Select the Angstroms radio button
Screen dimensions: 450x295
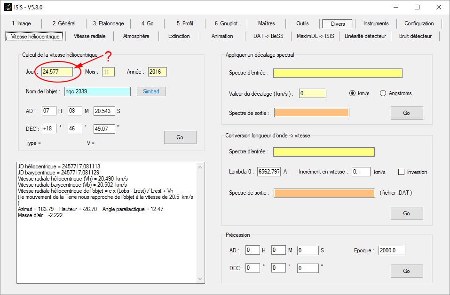[383, 93]
